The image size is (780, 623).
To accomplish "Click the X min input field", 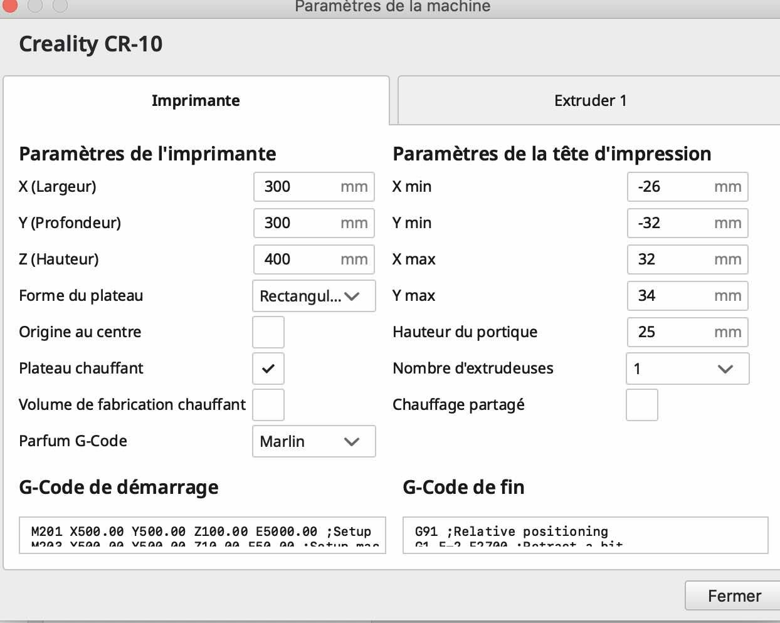I will tap(688, 187).
